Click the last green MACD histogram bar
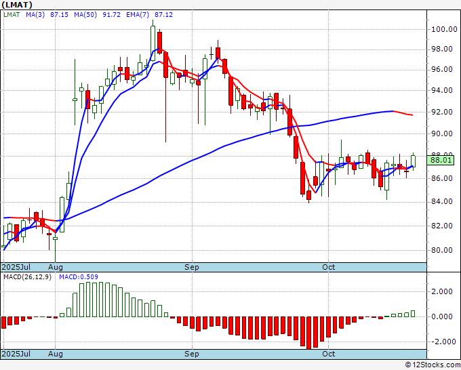The image size is (461, 370). pos(413,314)
